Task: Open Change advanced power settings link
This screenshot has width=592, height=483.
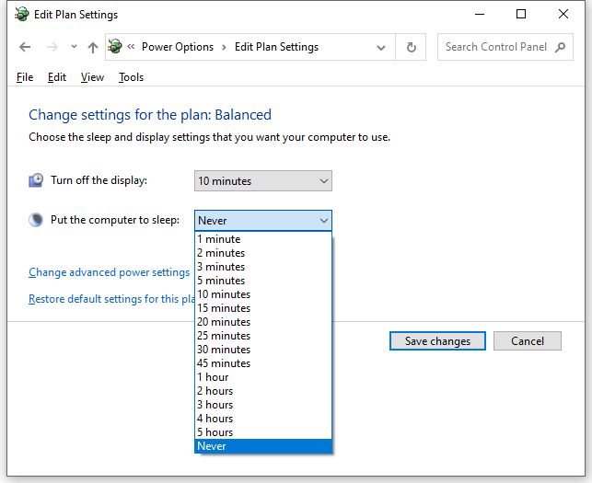Action: point(110,272)
